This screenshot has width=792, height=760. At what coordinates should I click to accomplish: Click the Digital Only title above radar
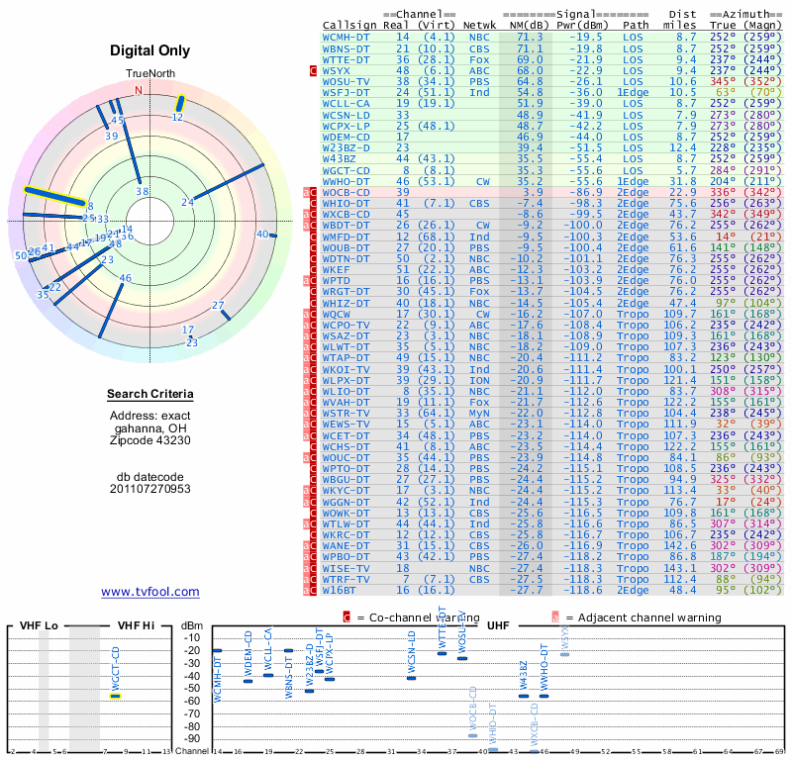point(150,50)
